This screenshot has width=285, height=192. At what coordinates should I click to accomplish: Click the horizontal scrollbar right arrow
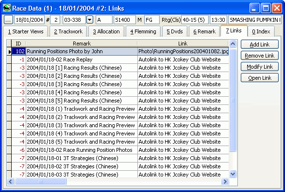pos(225,181)
